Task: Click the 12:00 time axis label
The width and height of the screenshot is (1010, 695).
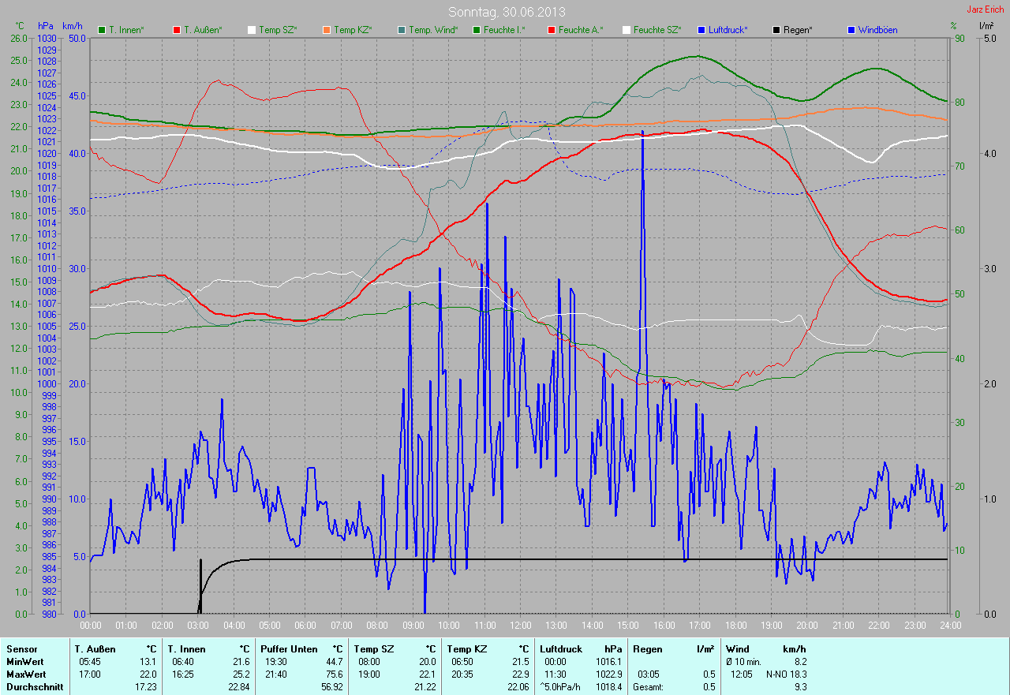Action: 520,625
